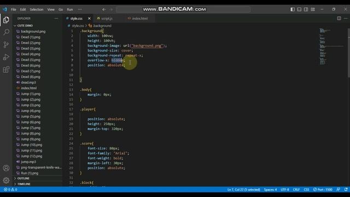
Task: Click the .player selector on line 17
Action: tap(87, 109)
